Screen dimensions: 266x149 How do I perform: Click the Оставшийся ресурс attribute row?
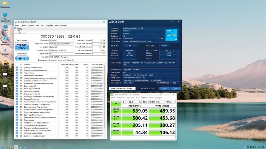click(60, 99)
